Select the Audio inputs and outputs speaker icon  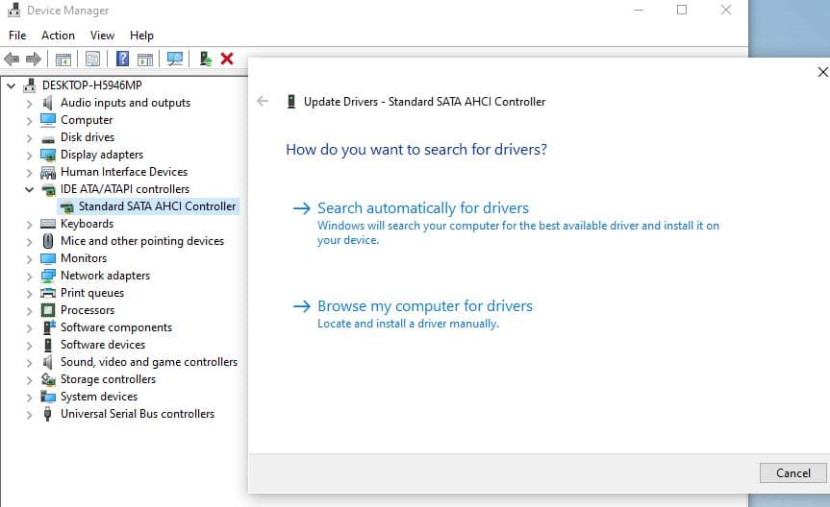(x=48, y=103)
